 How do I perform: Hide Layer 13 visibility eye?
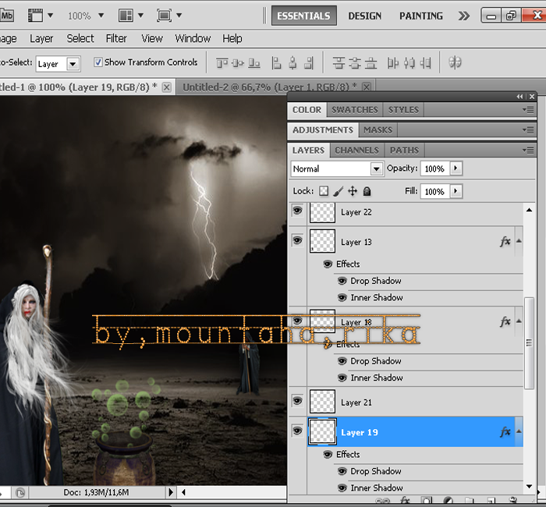[x=297, y=240]
